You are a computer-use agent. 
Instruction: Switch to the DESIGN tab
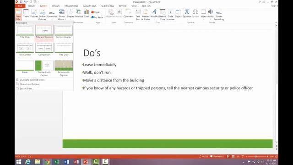(x=55, y=6)
